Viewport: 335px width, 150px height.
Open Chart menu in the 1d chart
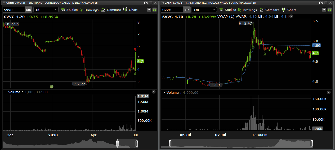[130, 10]
